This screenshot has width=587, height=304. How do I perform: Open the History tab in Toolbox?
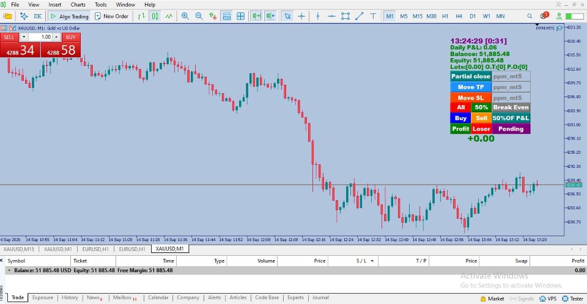point(70,298)
